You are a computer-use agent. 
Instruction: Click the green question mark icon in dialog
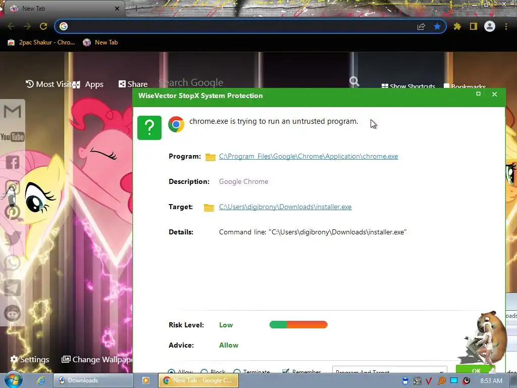[149, 128]
